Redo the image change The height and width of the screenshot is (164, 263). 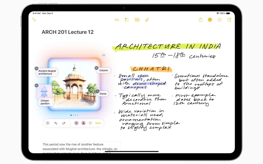click(64, 123)
